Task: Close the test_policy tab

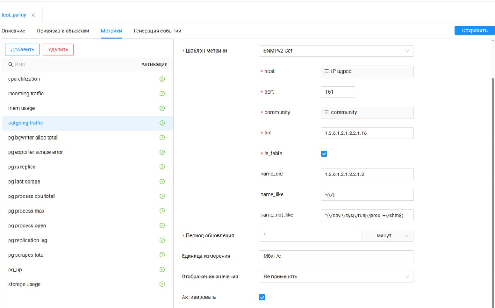Action: point(33,15)
